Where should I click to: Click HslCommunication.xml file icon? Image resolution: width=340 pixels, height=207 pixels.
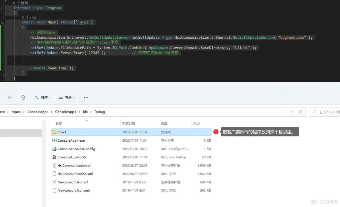(55, 174)
